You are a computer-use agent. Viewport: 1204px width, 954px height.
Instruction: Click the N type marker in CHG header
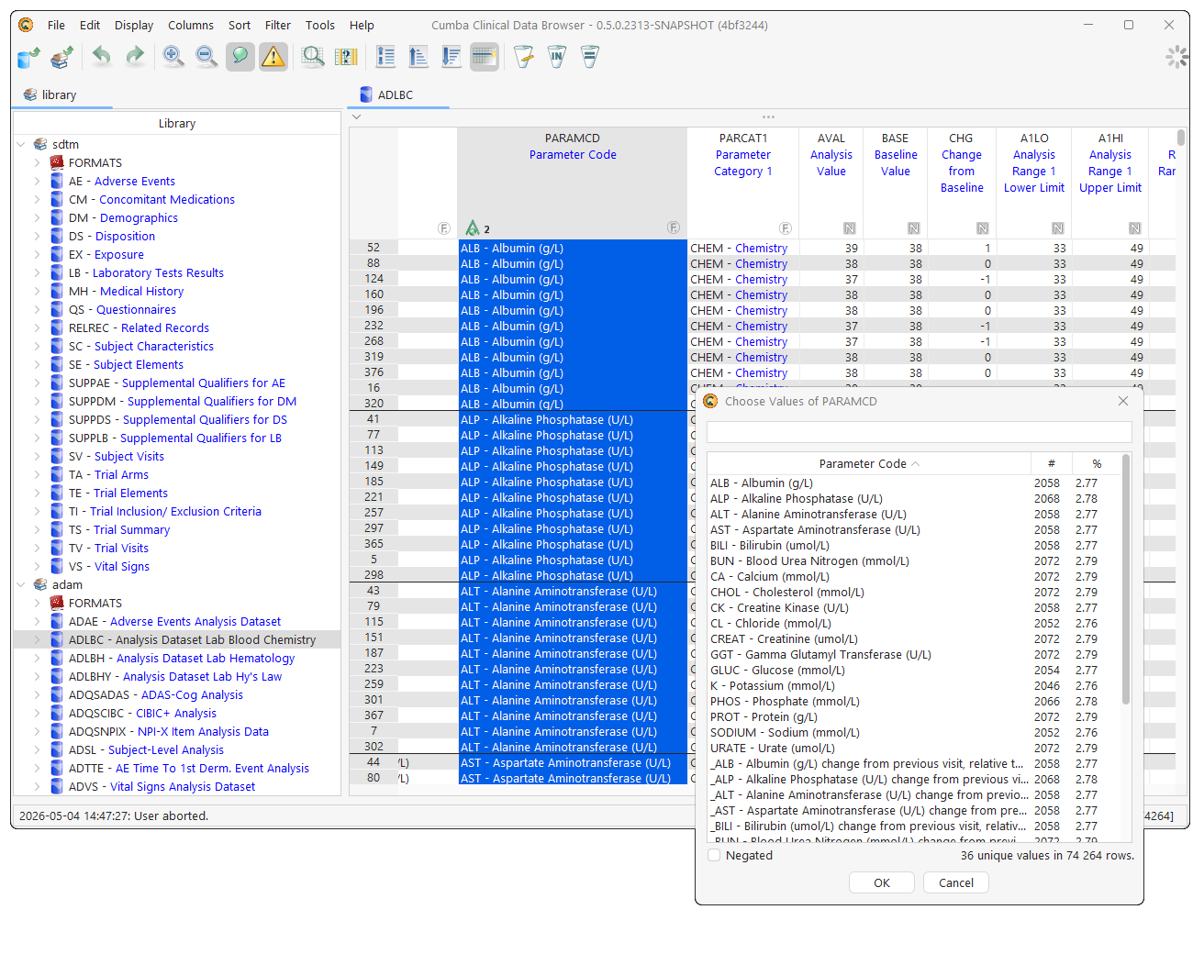point(983,228)
